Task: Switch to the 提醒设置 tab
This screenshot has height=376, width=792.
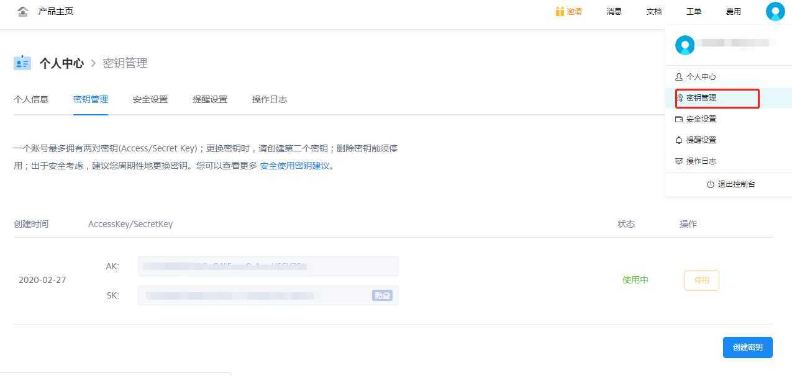Action: coord(210,99)
